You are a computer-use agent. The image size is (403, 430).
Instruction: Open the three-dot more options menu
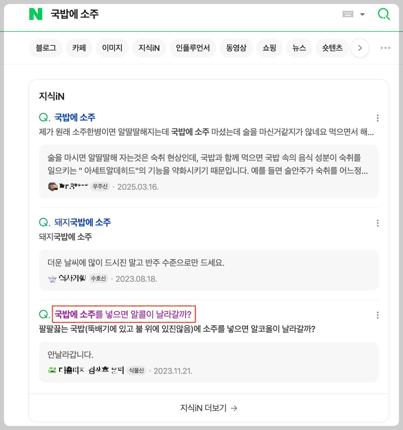385,48
